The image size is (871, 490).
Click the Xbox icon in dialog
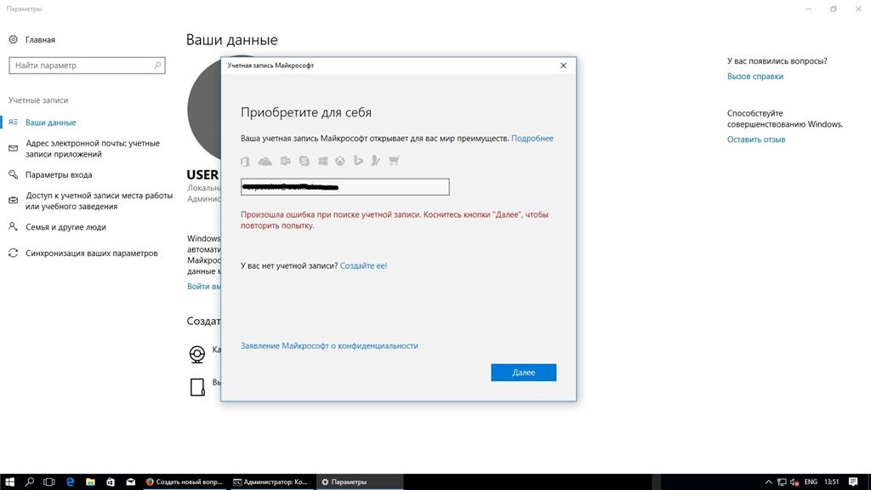[x=340, y=161]
